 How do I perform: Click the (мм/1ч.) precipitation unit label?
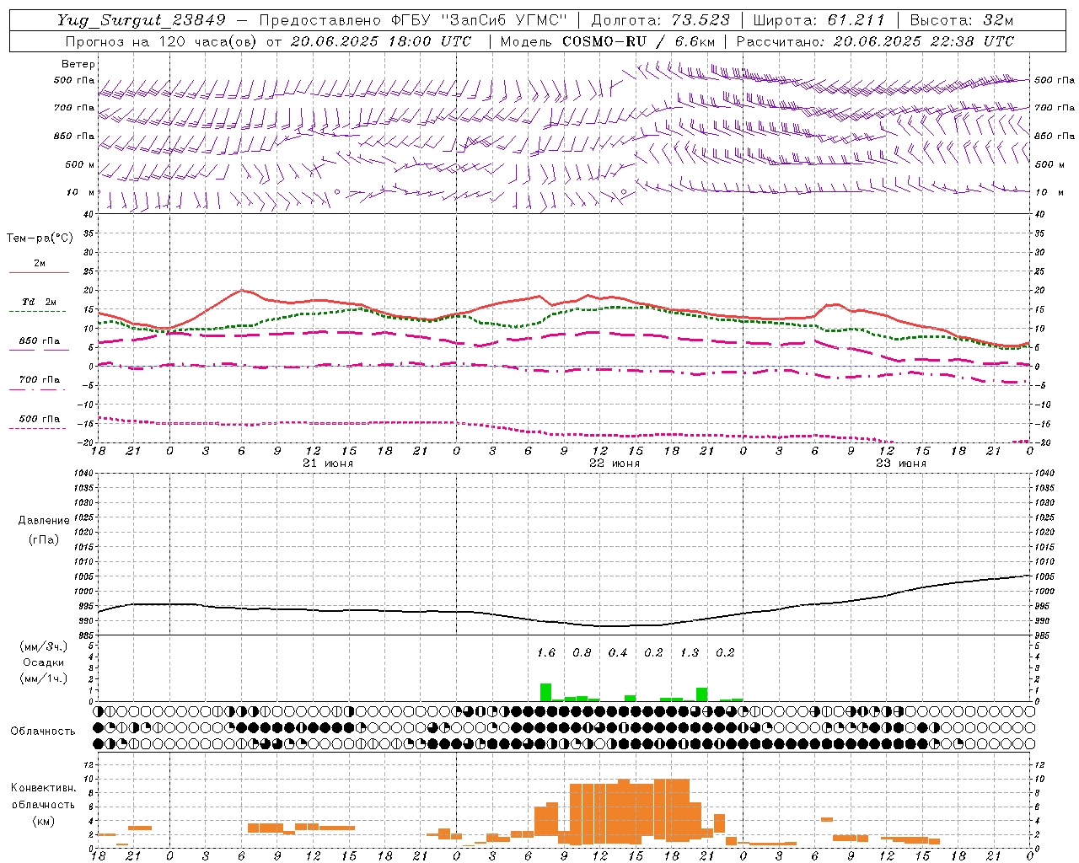(x=44, y=678)
